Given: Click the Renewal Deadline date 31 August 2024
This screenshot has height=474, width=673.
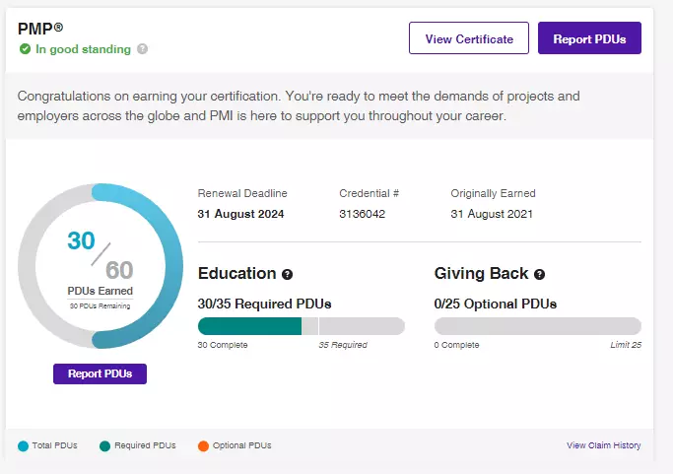Looking at the screenshot, I should tap(241, 214).
